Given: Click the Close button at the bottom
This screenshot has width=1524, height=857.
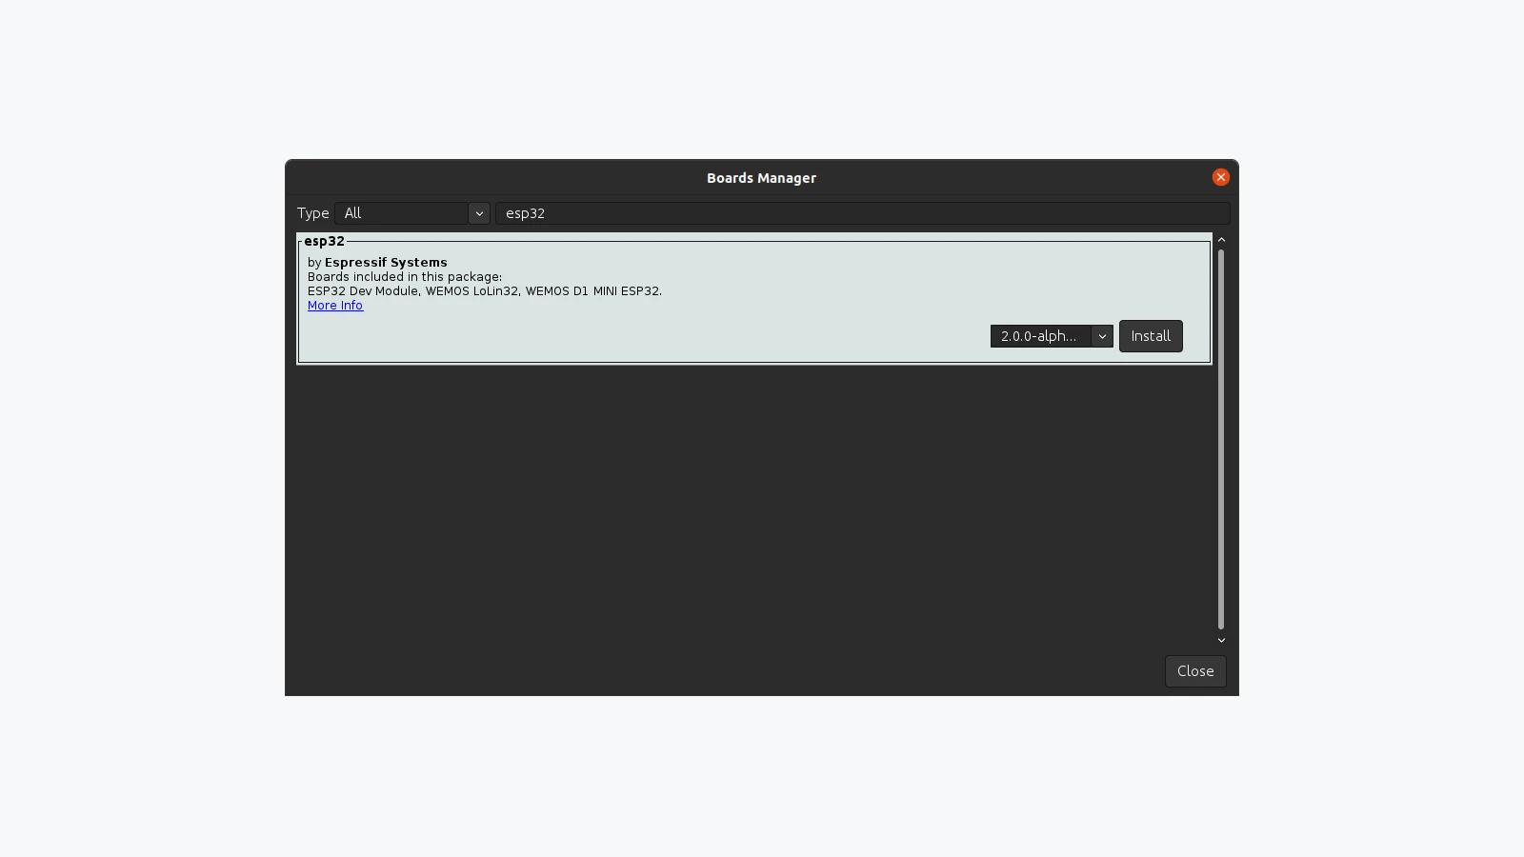Looking at the screenshot, I should 1195,671.
